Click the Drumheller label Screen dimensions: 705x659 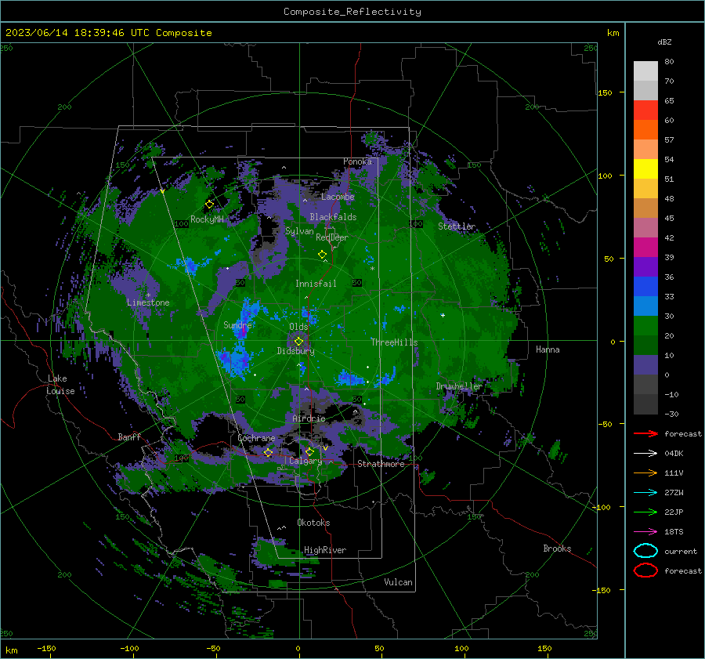tap(458, 386)
